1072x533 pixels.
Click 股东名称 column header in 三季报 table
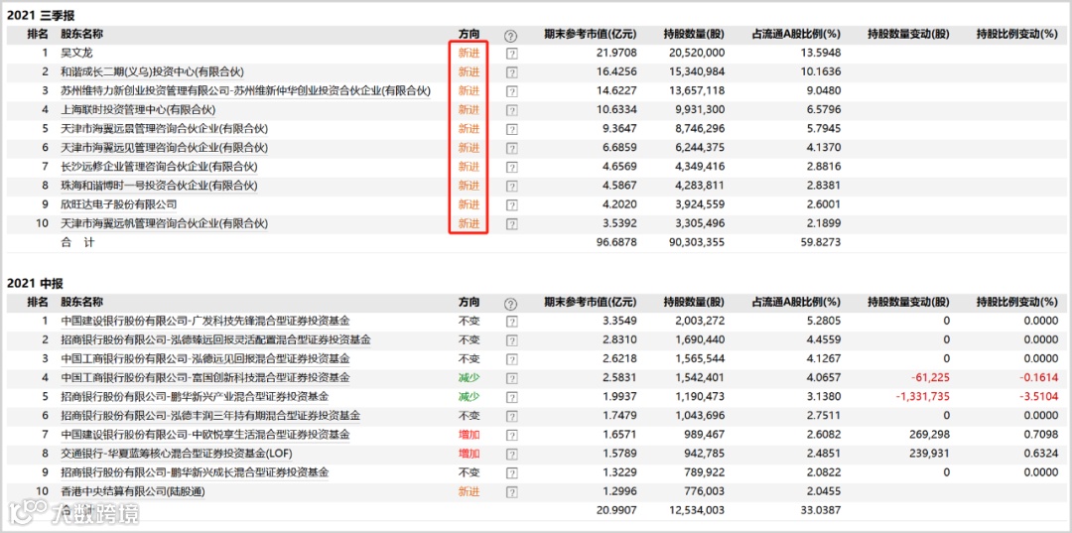tap(81, 34)
